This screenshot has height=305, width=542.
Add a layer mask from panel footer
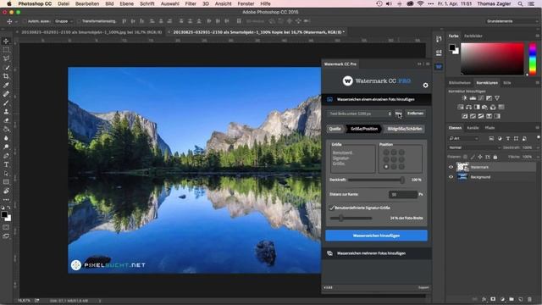click(x=493, y=299)
